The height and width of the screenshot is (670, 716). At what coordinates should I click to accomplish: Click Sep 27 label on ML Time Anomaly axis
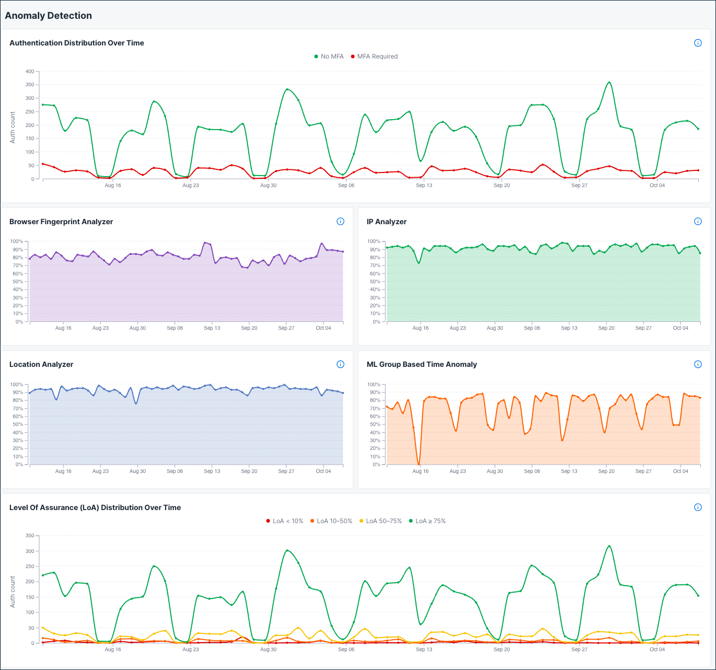click(x=643, y=471)
